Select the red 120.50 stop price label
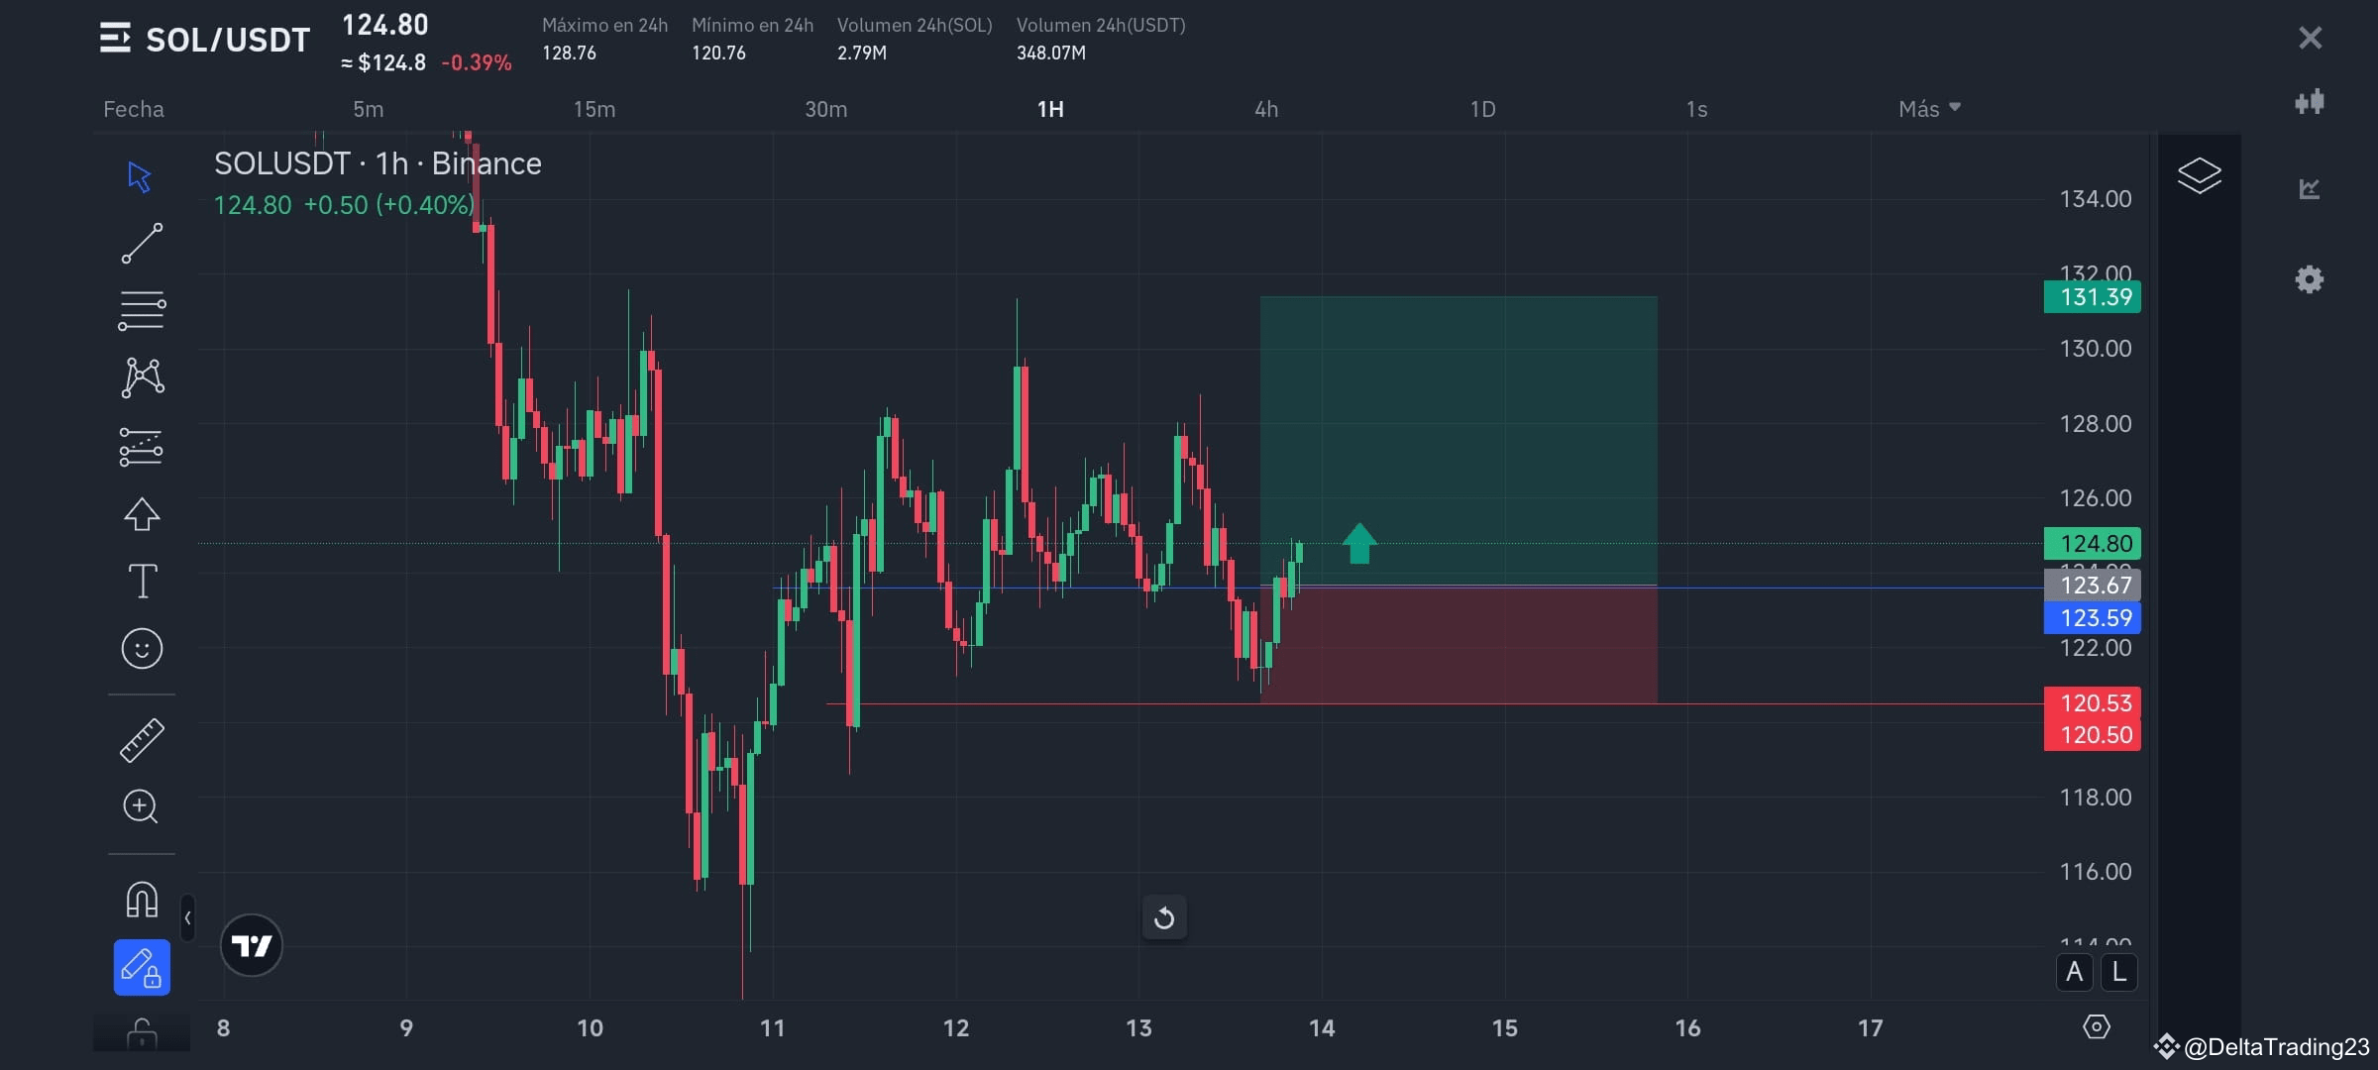The height and width of the screenshot is (1070, 2378). [2093, 735]
